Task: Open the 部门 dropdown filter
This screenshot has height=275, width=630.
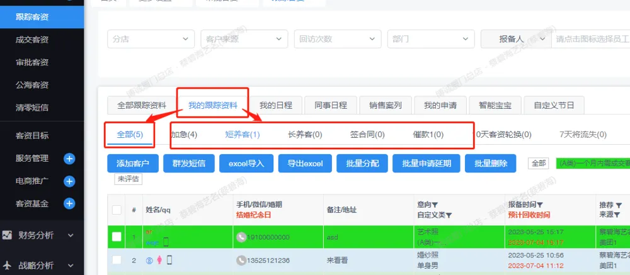Action: pyautogui.click(x=430, y=38)
